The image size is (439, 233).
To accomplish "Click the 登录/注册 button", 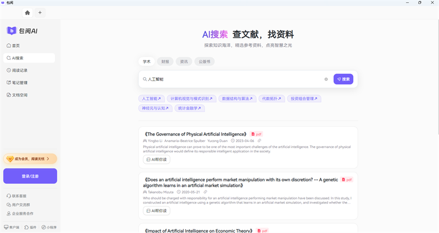I will tap(30, 176).
